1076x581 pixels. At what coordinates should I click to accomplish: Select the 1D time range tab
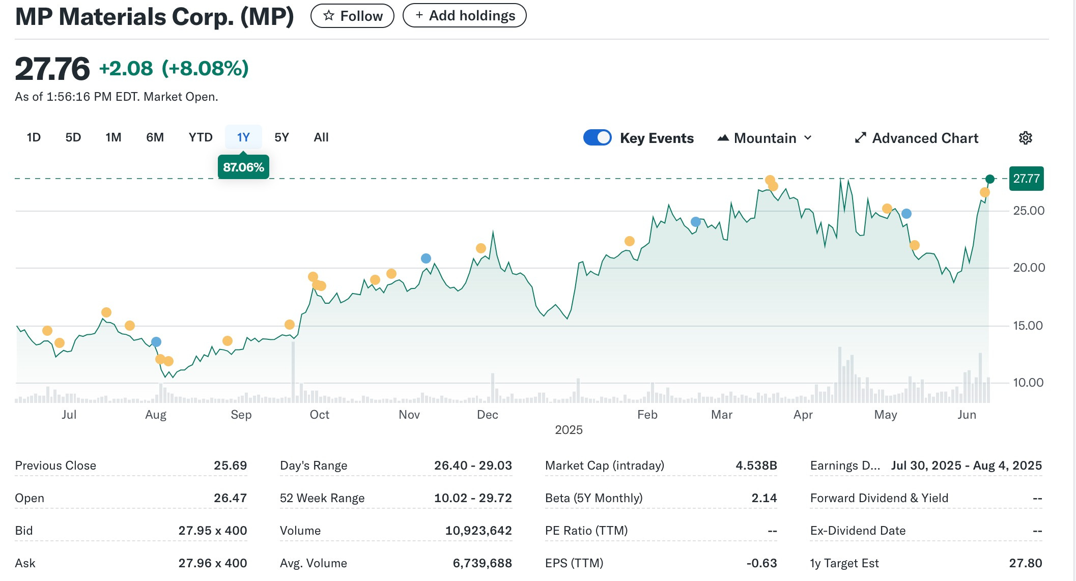(x=34, y=137)
